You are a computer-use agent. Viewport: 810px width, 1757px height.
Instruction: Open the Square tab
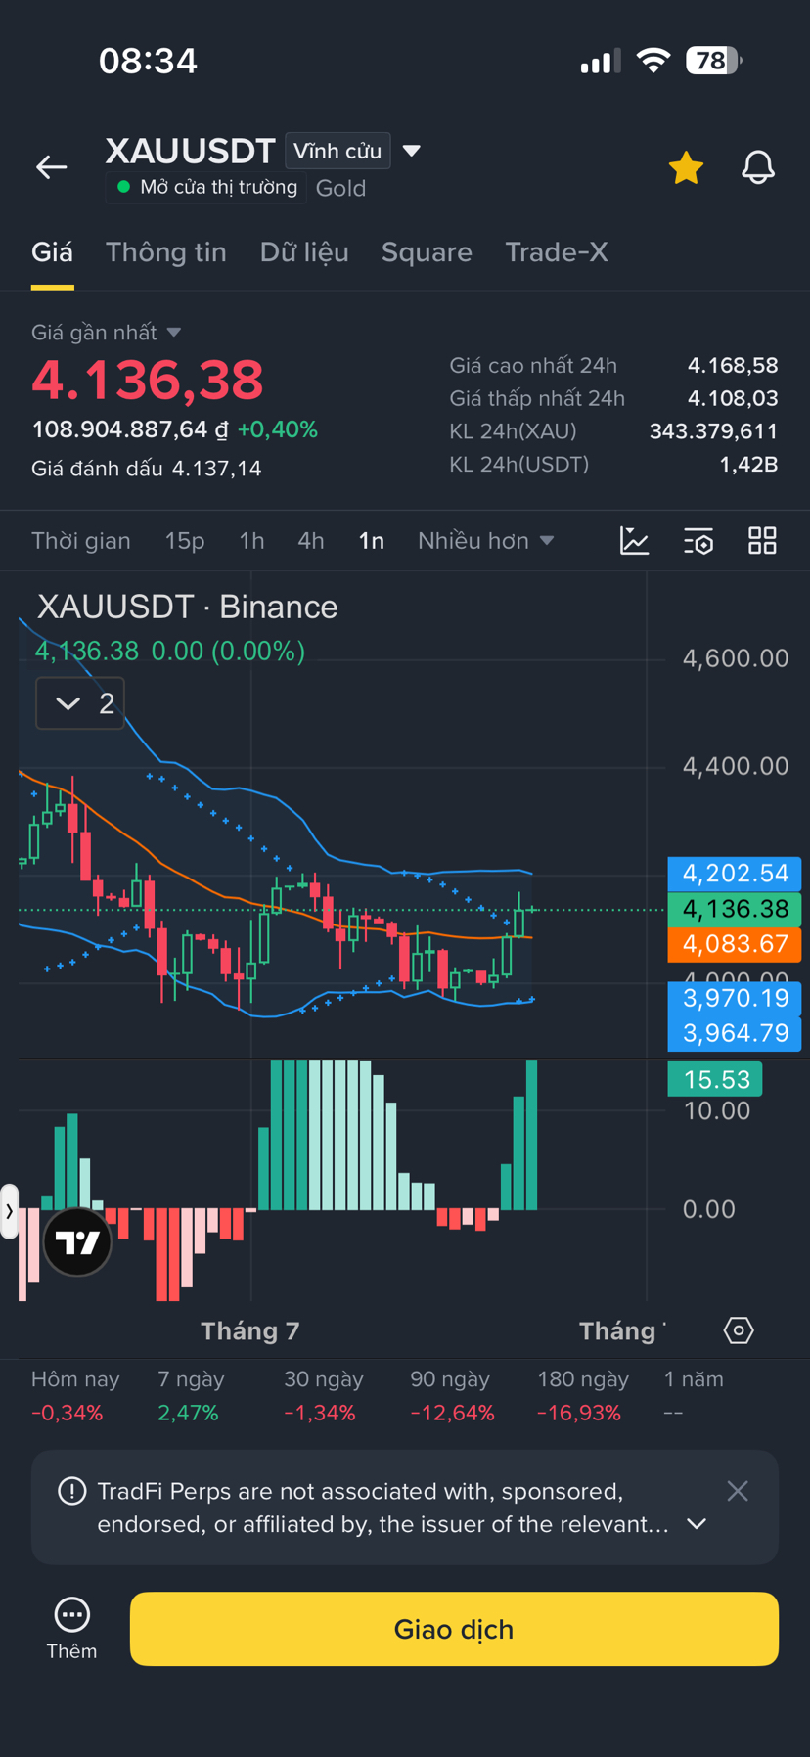click(427, 252)
